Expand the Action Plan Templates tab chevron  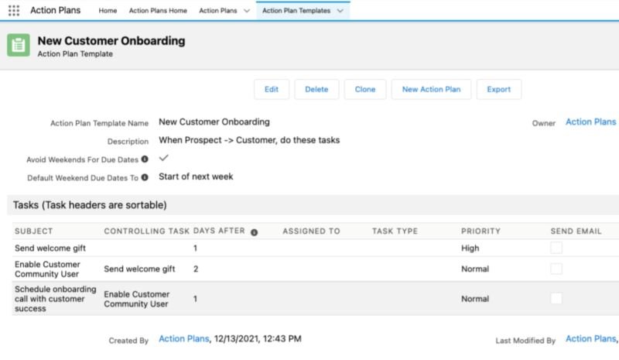[340, 11]
